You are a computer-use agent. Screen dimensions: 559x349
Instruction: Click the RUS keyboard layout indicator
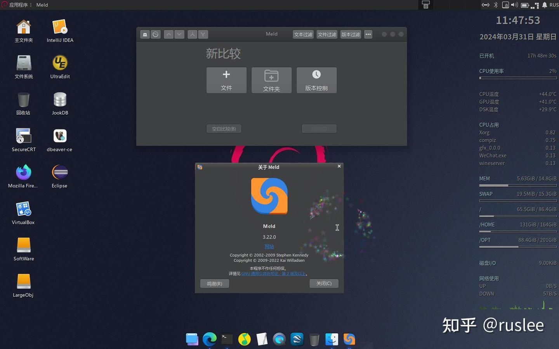(x=554, y=5)
